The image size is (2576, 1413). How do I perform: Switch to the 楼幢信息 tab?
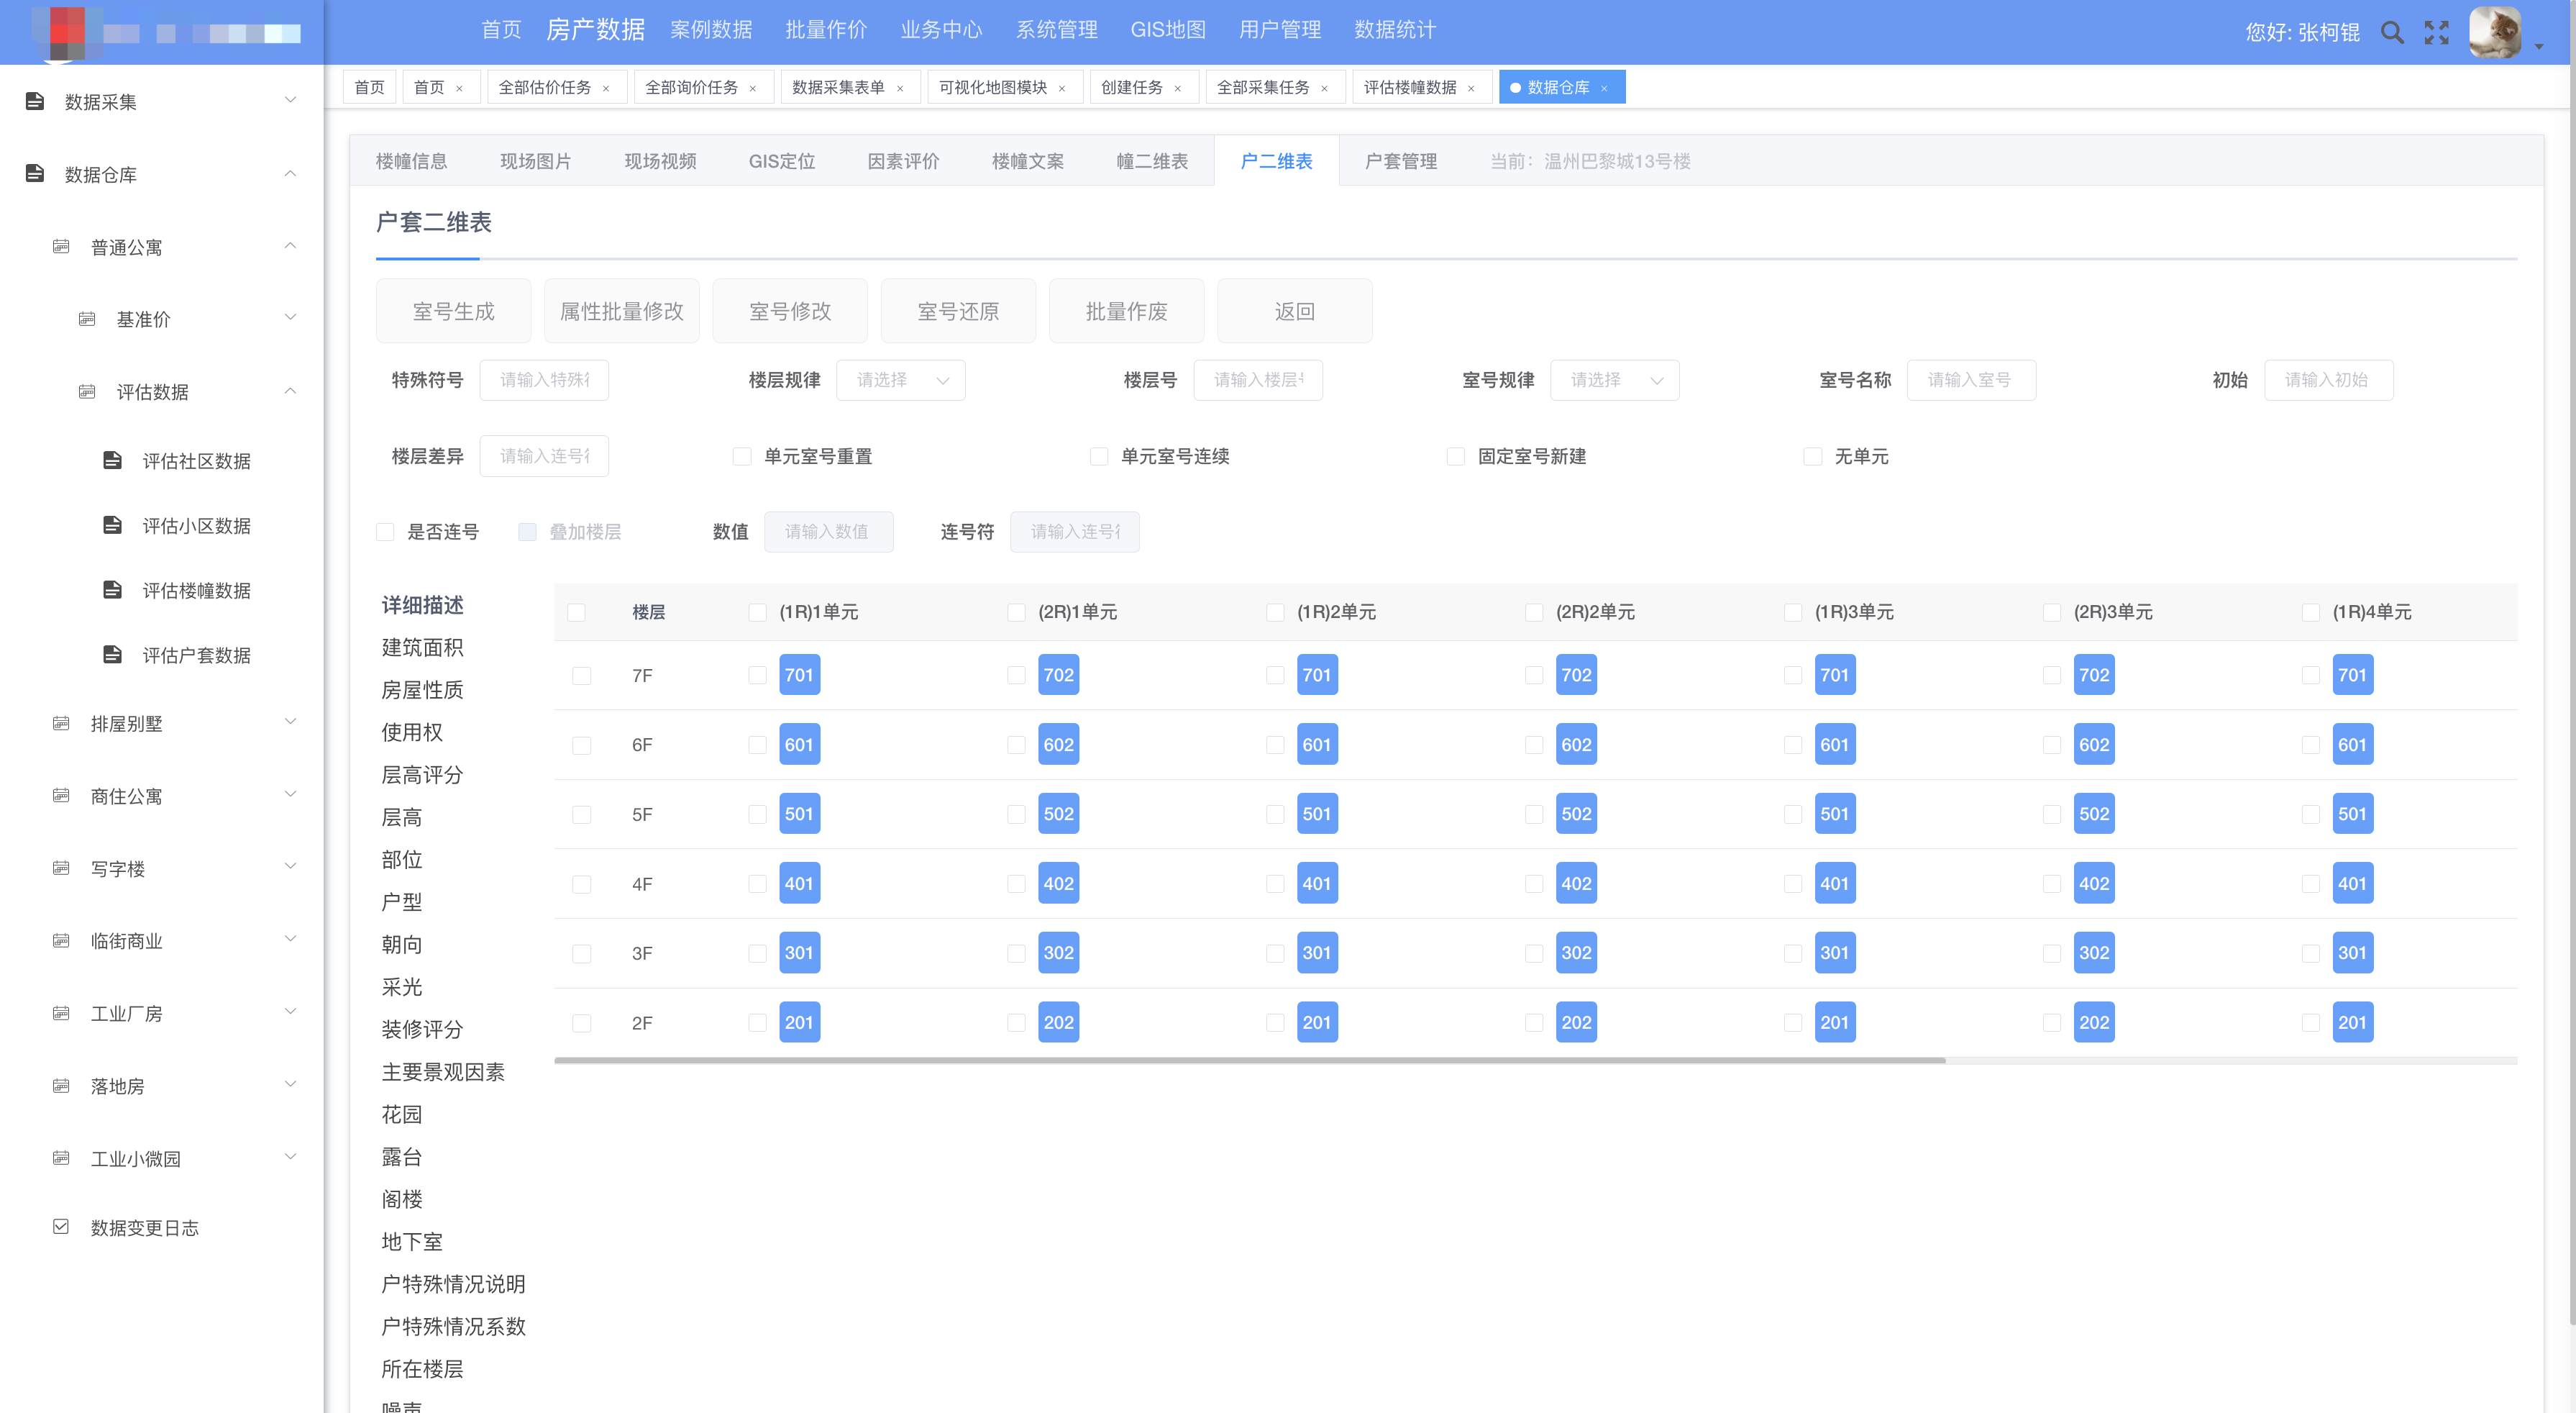tap(411, 161)
